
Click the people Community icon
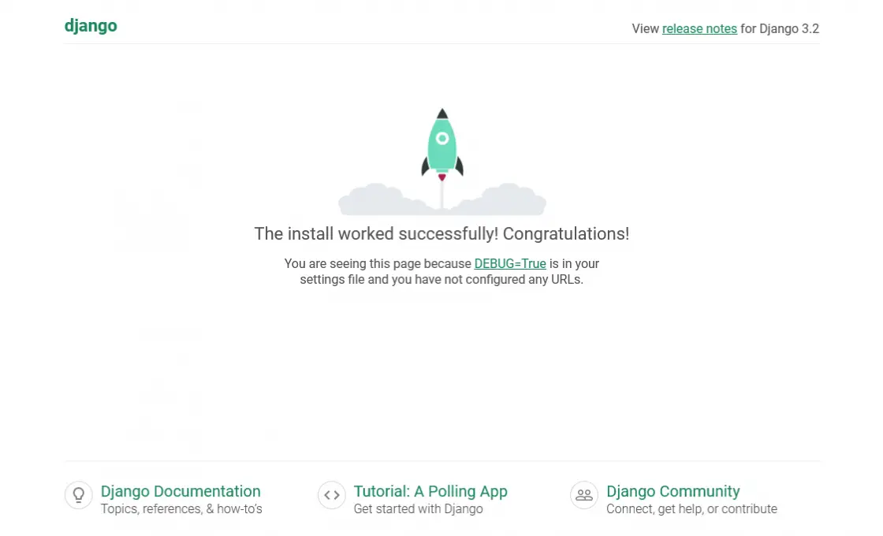tap(584, 496)
